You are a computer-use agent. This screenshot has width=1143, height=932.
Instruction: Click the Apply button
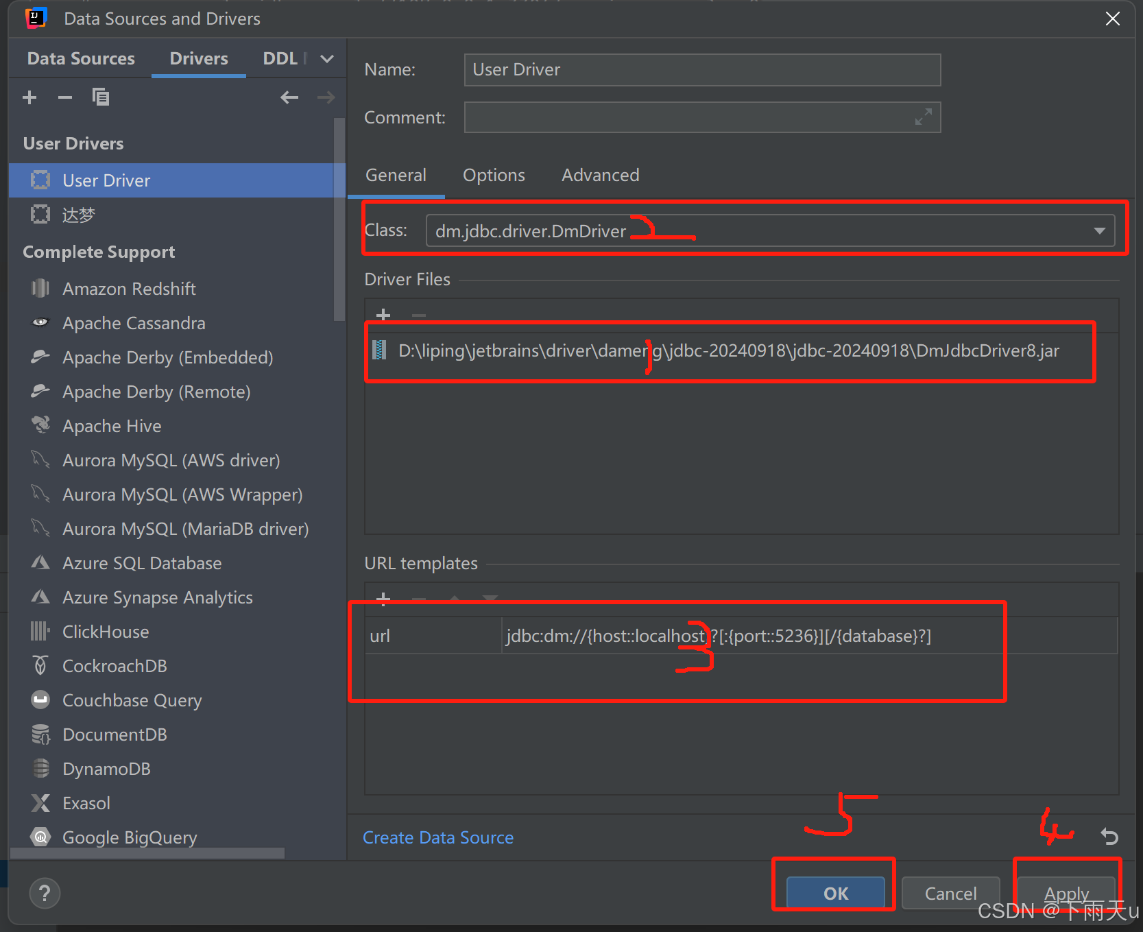click(1066, 893)
